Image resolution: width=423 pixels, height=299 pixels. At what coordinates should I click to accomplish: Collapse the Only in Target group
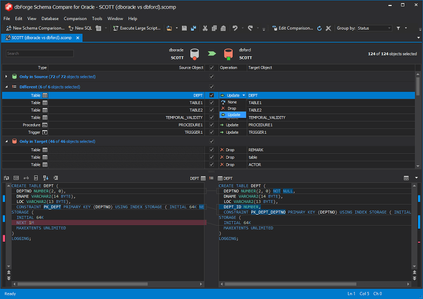[x=6, y=142]
